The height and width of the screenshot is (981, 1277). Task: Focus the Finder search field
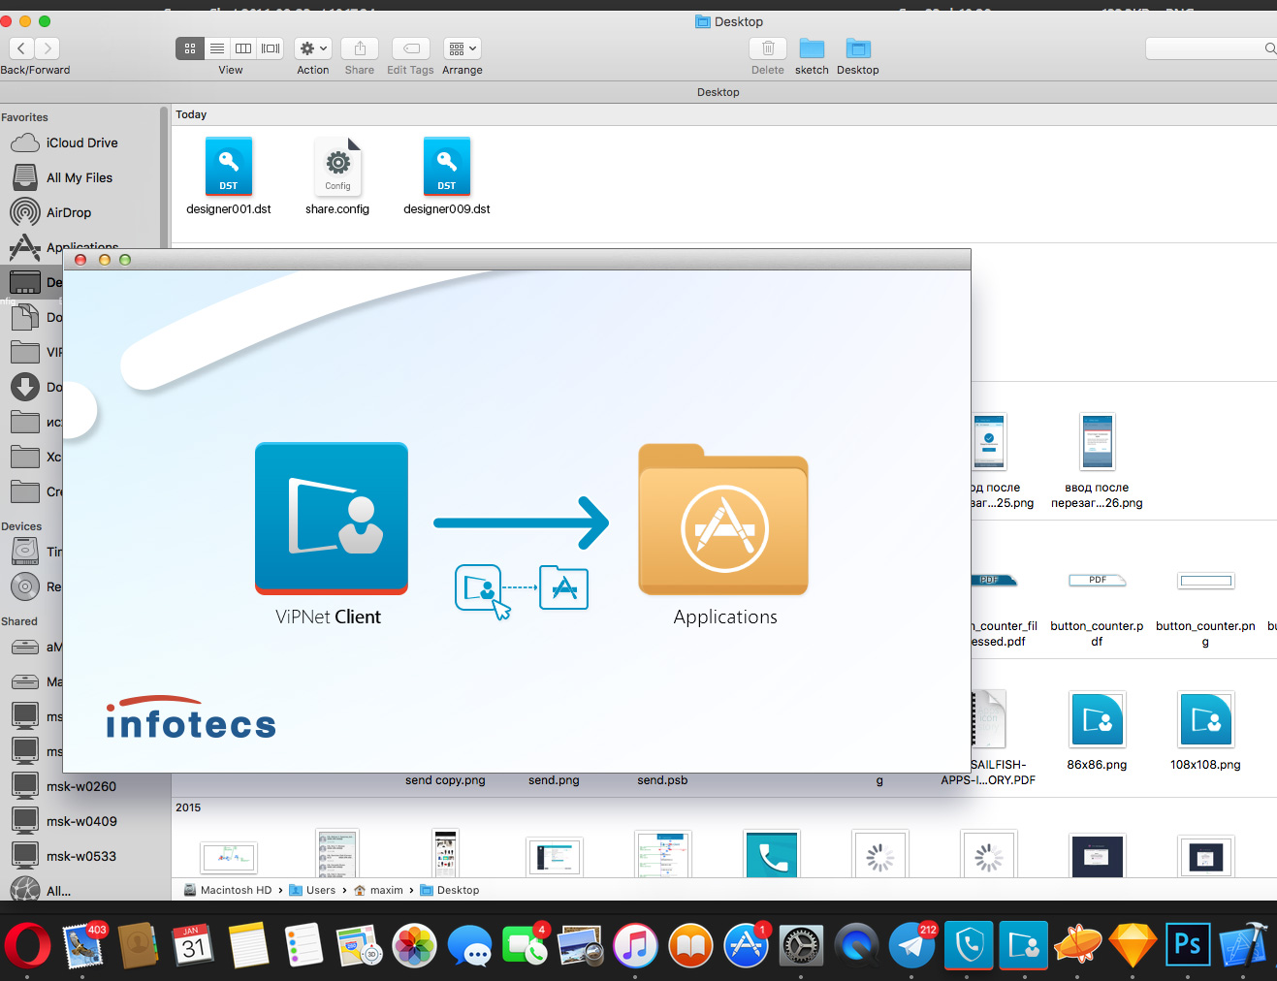1211,47
